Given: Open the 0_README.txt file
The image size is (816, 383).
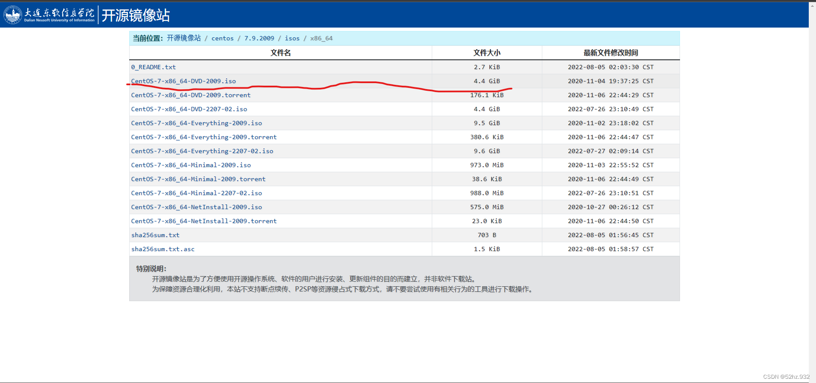Looking at the screenshot, I should click(x=153, y=67).
